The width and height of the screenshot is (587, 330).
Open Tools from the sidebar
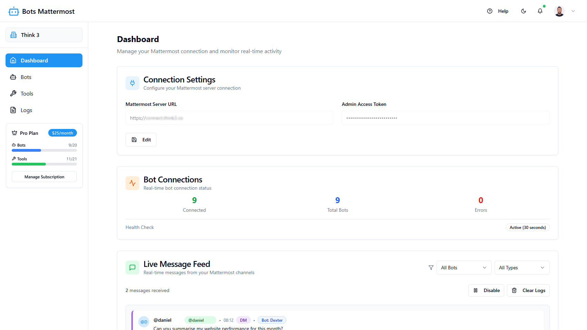(44, 93)
